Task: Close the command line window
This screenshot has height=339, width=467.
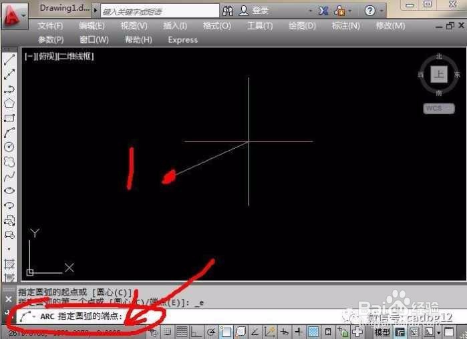Action: coord(9,299)
